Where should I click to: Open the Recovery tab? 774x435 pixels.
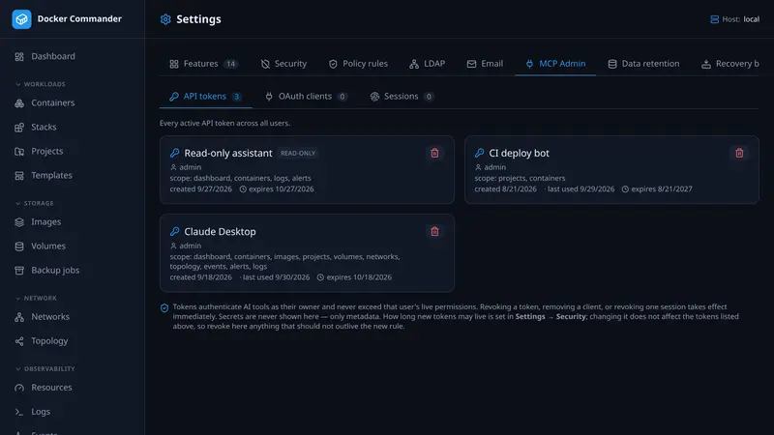(730, 64)
